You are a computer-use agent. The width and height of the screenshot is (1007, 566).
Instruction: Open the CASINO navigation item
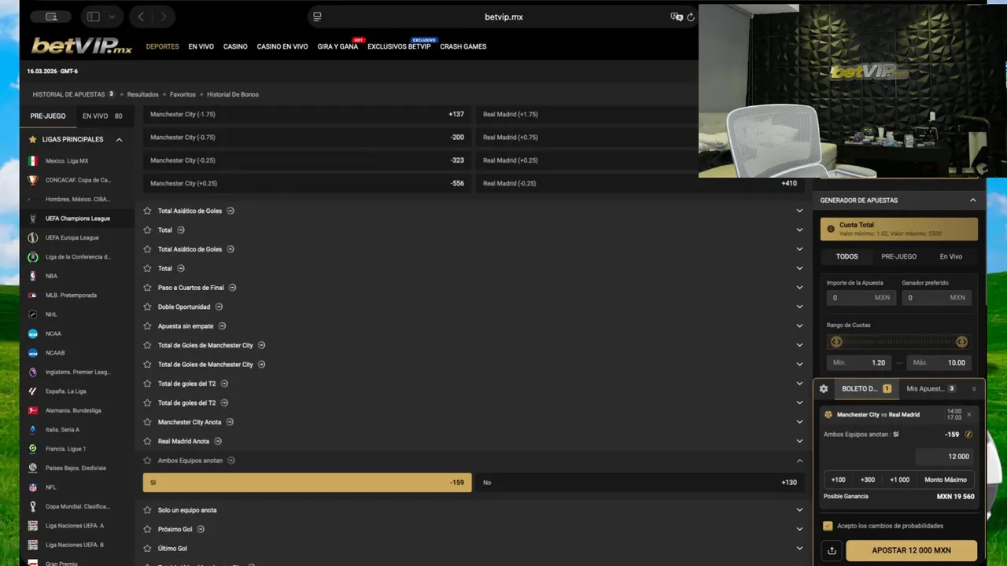pos(235,46)
